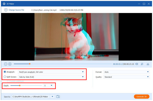Mute the audio with speaker icon
This screenshot has height=101, width=153.
click(x=137, y=64)
